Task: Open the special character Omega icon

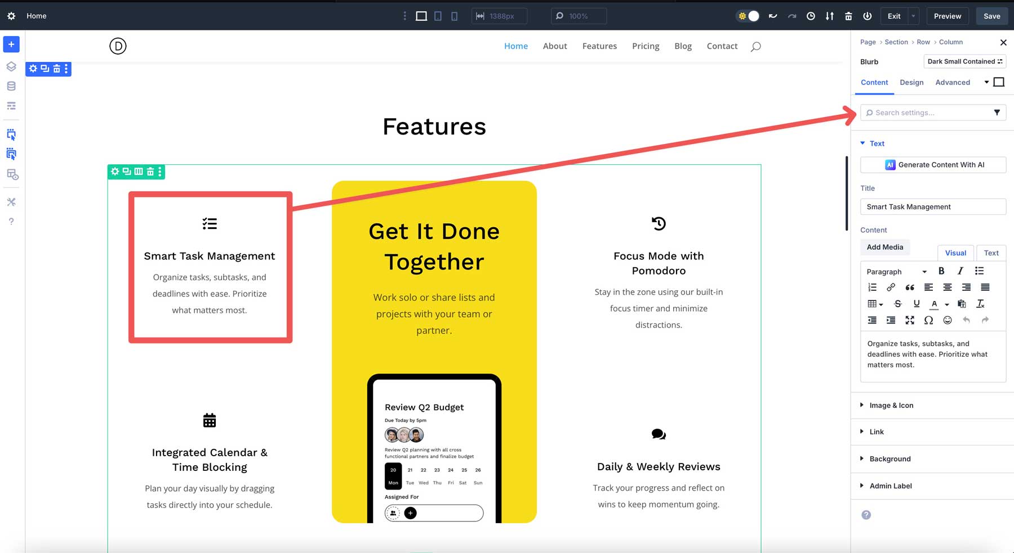Action: point(929,320)
